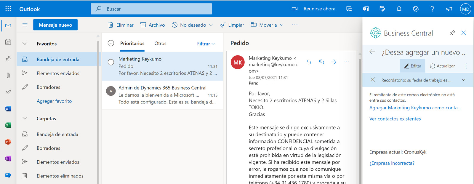The height and width of the screenshot is (184, 474).
Task: Open the To Do tasks module
Action: [x=8, y=92]
